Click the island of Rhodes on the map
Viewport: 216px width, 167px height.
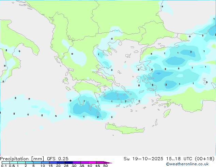(167, 113)
